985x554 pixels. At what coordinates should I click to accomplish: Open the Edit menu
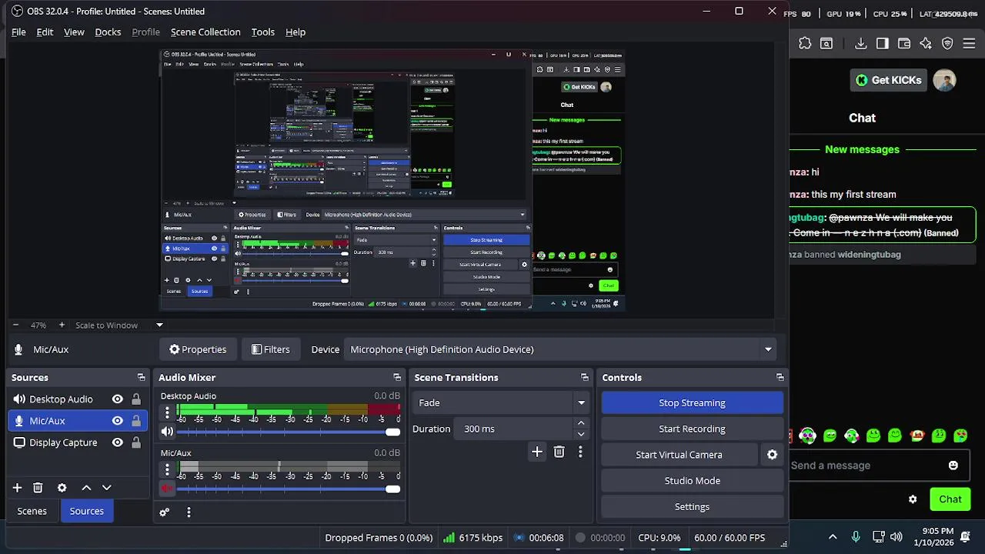click(45, 32)
